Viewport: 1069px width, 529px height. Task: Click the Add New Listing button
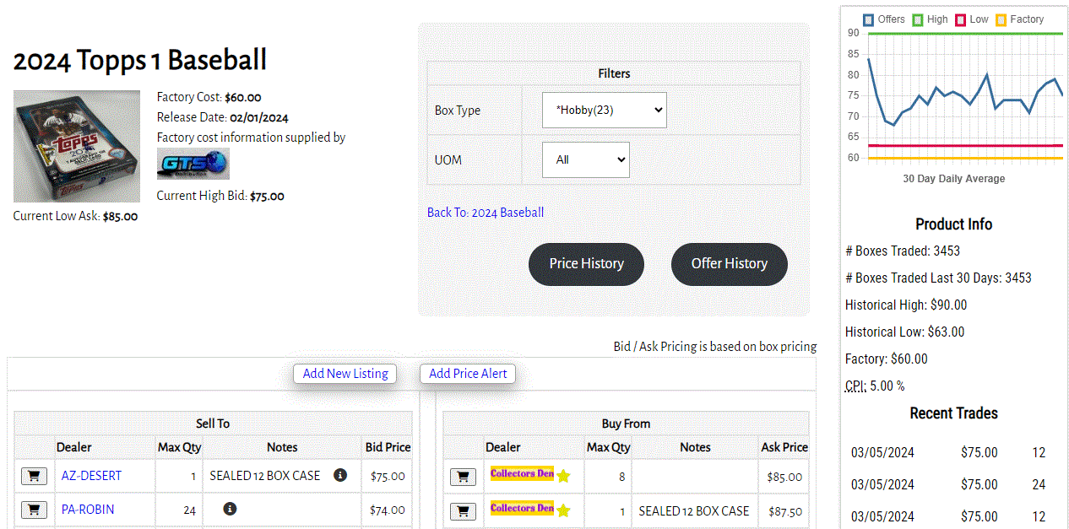coord(345,374)
